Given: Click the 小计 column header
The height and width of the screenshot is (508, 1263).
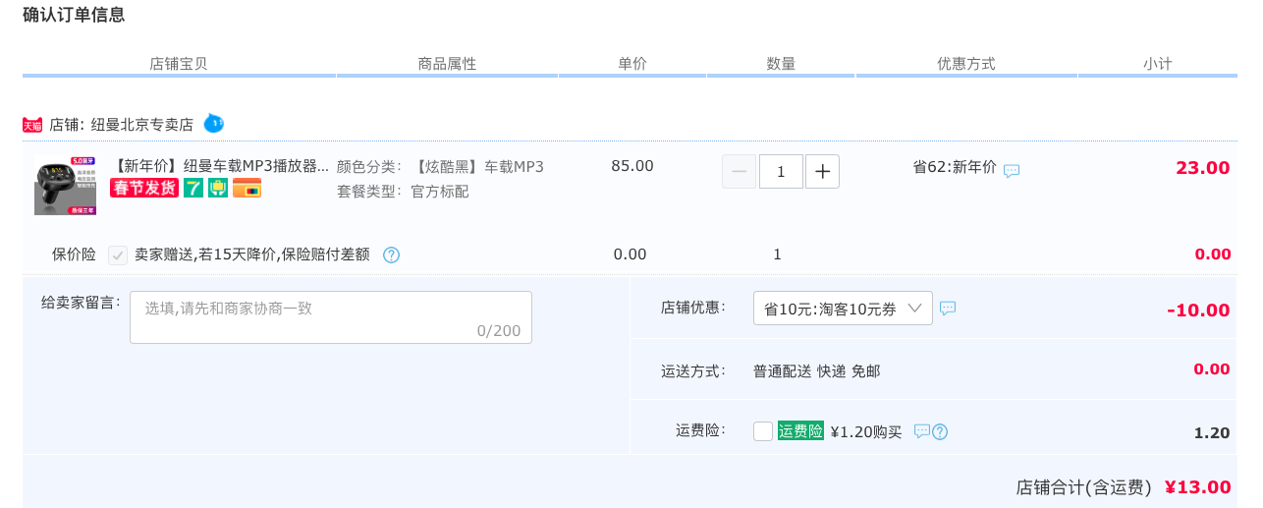Looking at the screenshot, I should coord(1158,64).
